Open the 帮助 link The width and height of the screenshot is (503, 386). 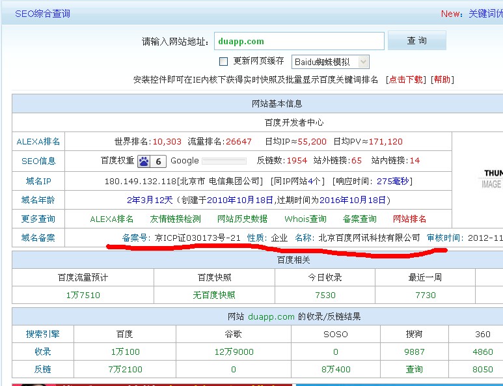coord(442,79)
